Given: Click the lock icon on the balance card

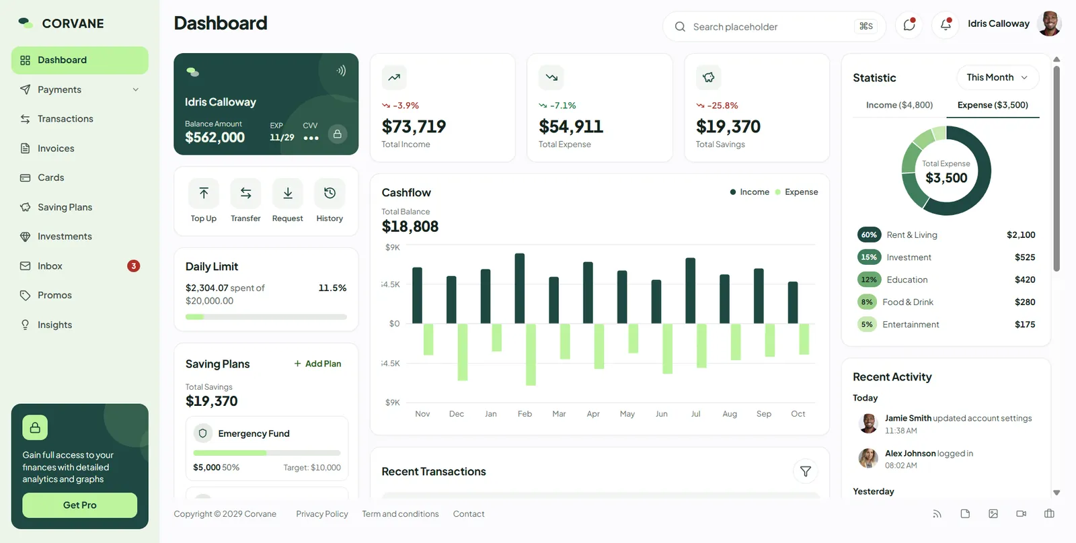Looking at the screenshot, I should (x=338, y=134).
